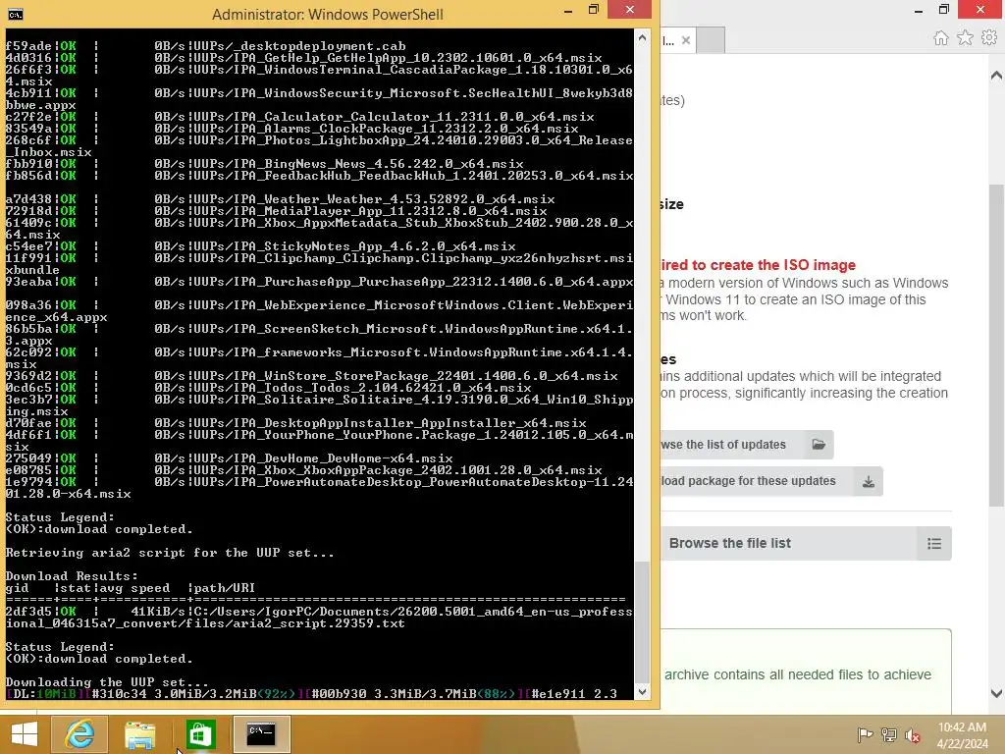Click the _desktopdeployment.cab line

206,46
